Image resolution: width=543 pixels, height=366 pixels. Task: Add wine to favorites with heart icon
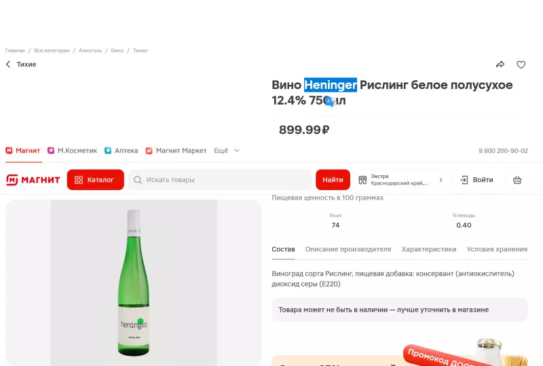point(521,65)
